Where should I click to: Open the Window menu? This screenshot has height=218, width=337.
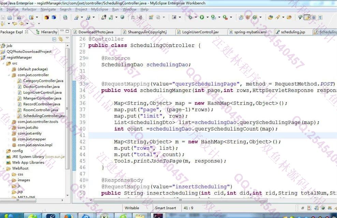click(130, 9)
